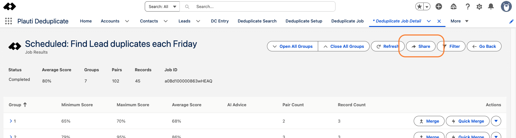
Task: Go to the Home tab
Action: coord(86,21)
